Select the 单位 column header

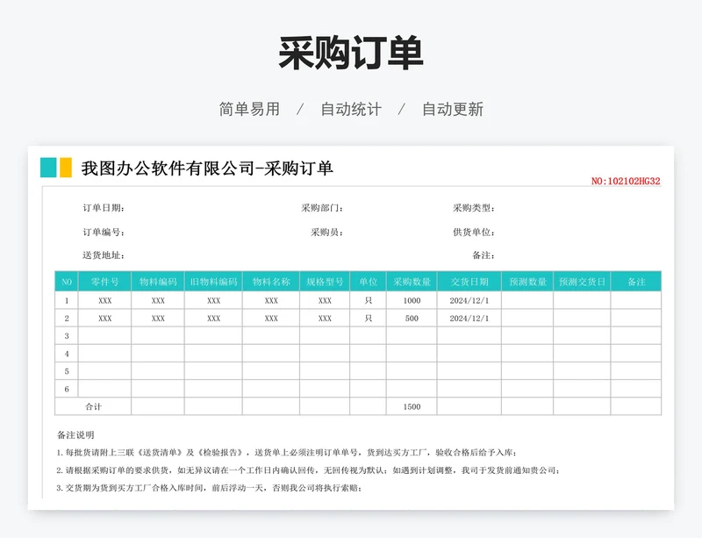click(x=368, y=282)
